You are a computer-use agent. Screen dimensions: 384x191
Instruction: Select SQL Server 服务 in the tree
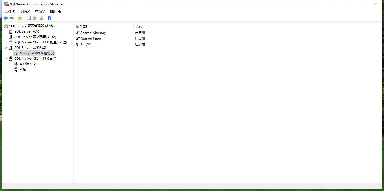point(27,31)
